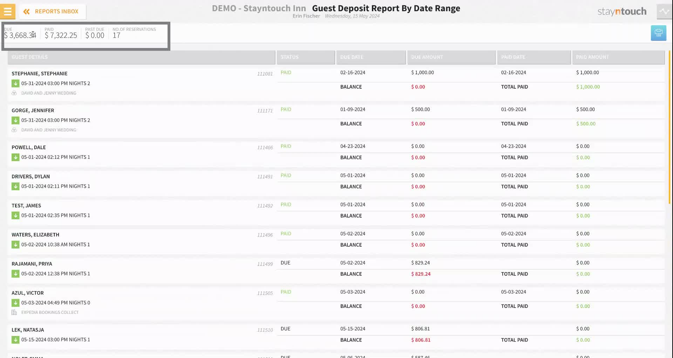The width and height of the screenshot is (673, 358).
Task: Click the Due Amount column header
Action: pyautogui.click(x=451, y=57)
